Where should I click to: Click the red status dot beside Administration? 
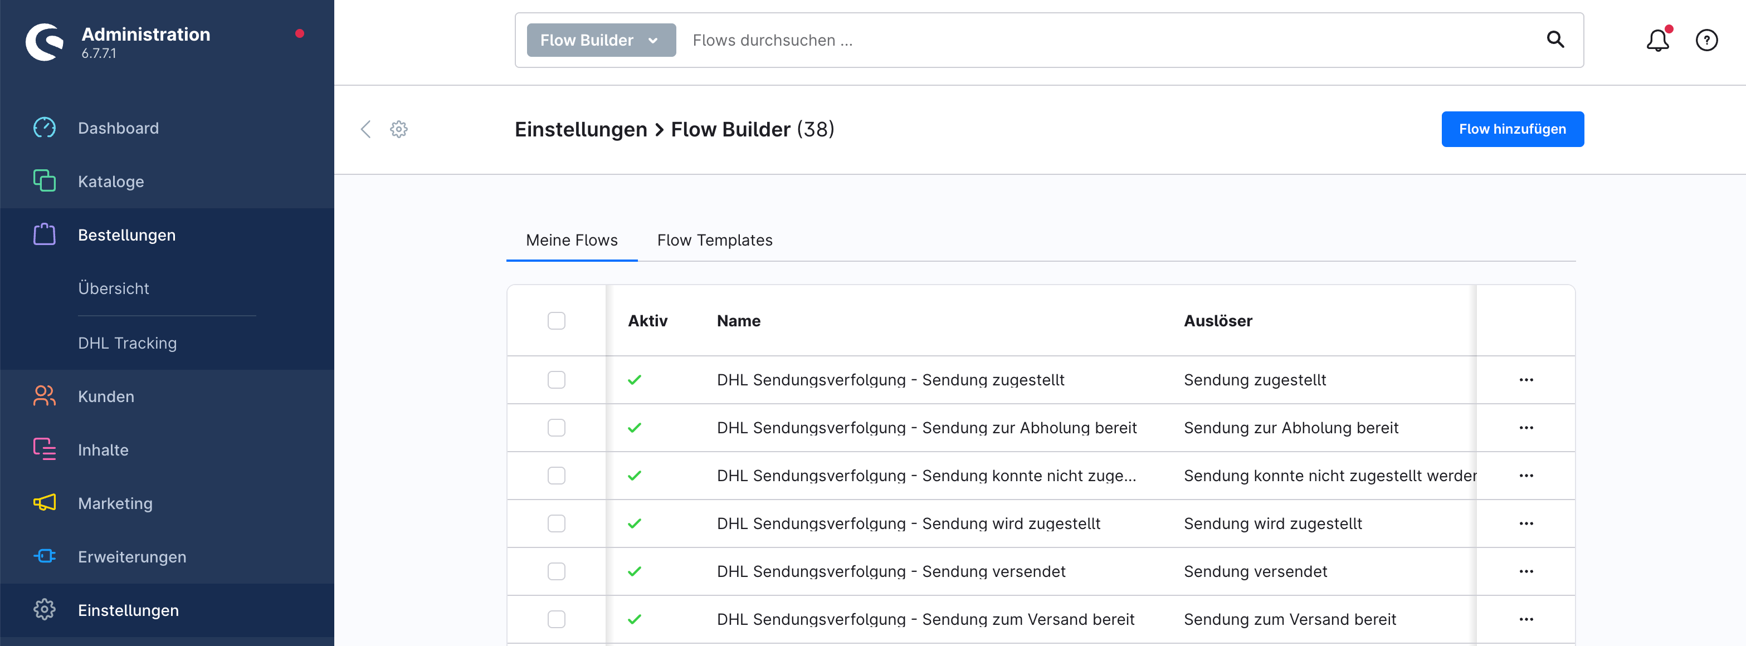click(300, 34)
